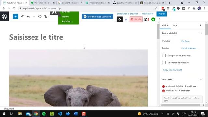Open the list view outline
Screen dimensions: 208x117
[x=46, y=17]
